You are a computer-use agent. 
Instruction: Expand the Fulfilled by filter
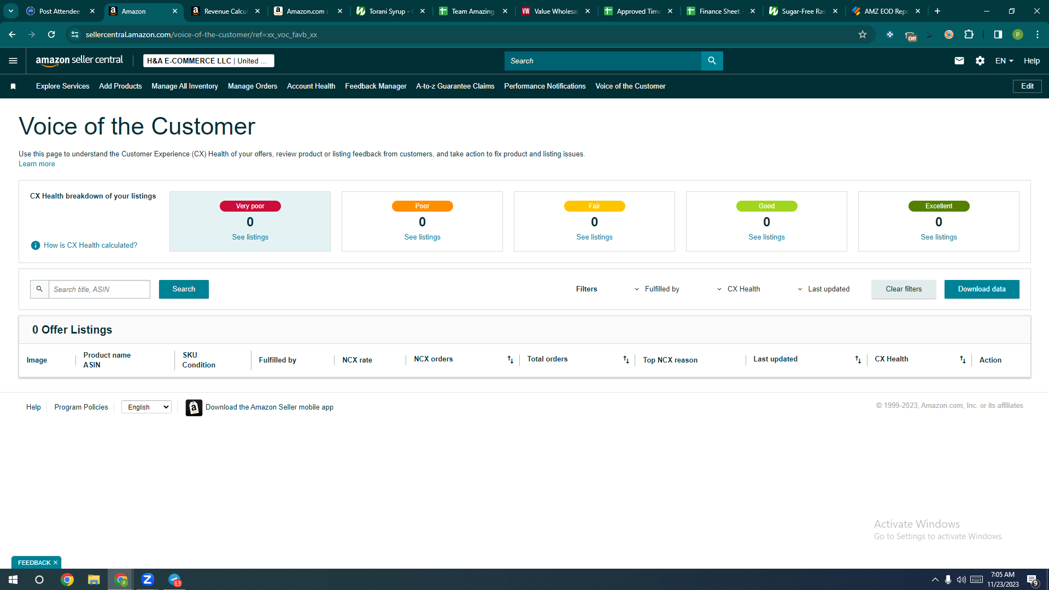[x=657, y=289]
